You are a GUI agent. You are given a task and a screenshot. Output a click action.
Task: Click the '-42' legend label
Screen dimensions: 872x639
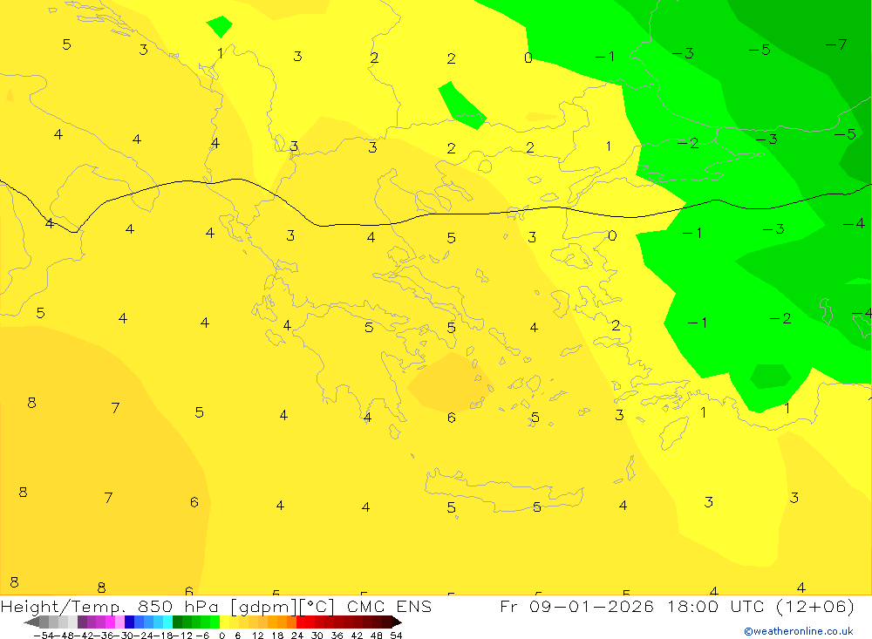(x=84, y=636)
